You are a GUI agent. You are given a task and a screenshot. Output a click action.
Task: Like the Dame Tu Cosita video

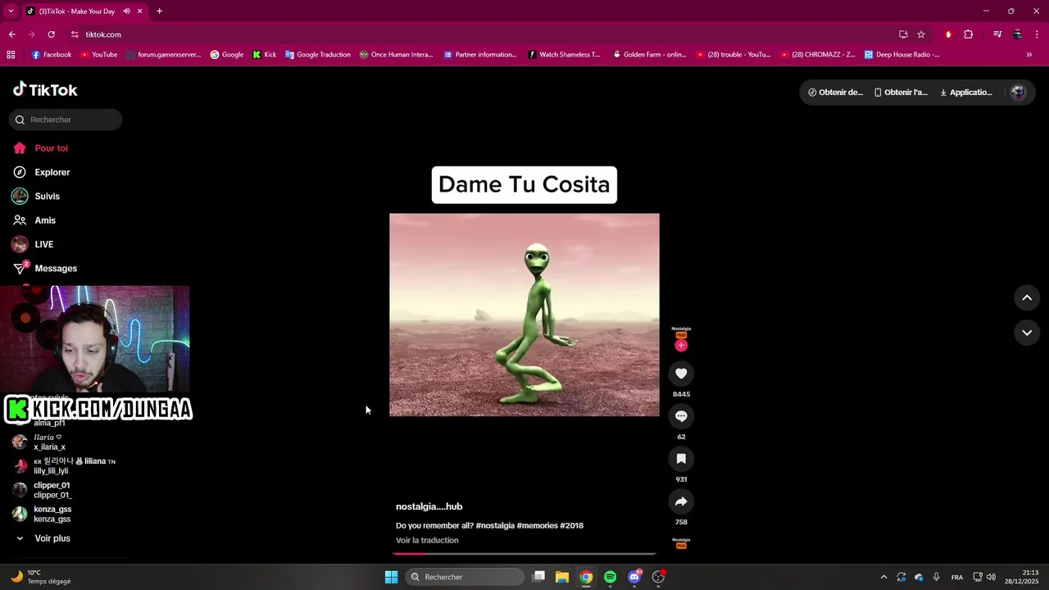point(681,374)
